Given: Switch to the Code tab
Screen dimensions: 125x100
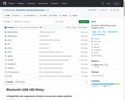Looking at the screenshot, I should point(7,15).
